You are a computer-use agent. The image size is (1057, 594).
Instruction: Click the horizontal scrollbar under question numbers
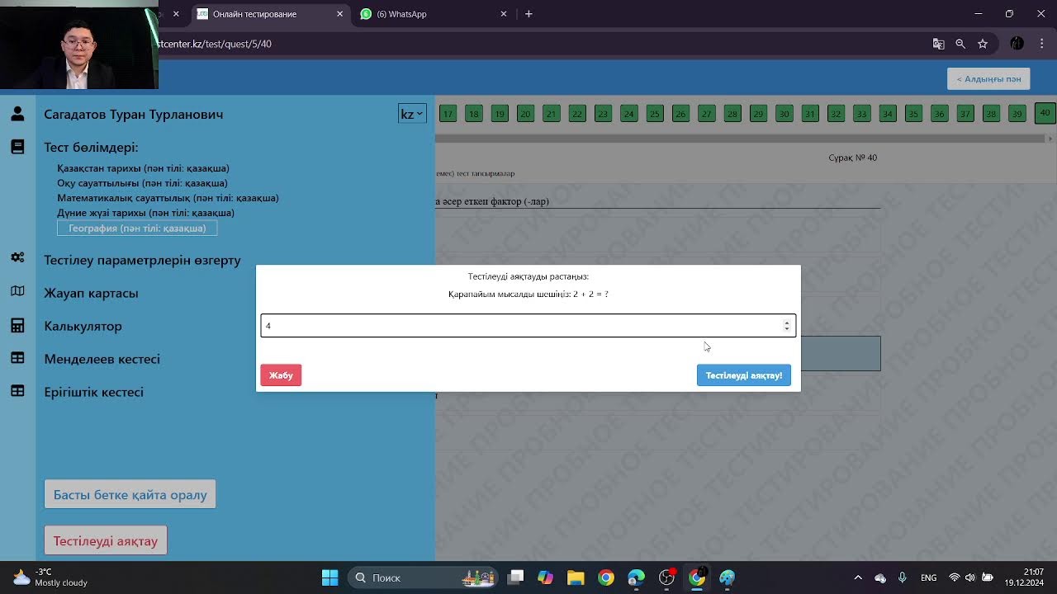pyautogui.click(x=740, y=139)
